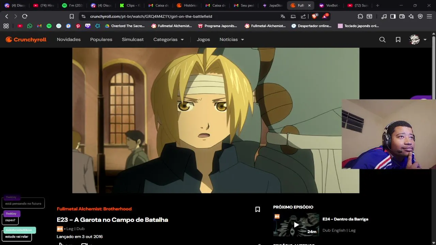Open the translate page icon
436x245 pixels.
pyautogui.click(x=283, y=16)
